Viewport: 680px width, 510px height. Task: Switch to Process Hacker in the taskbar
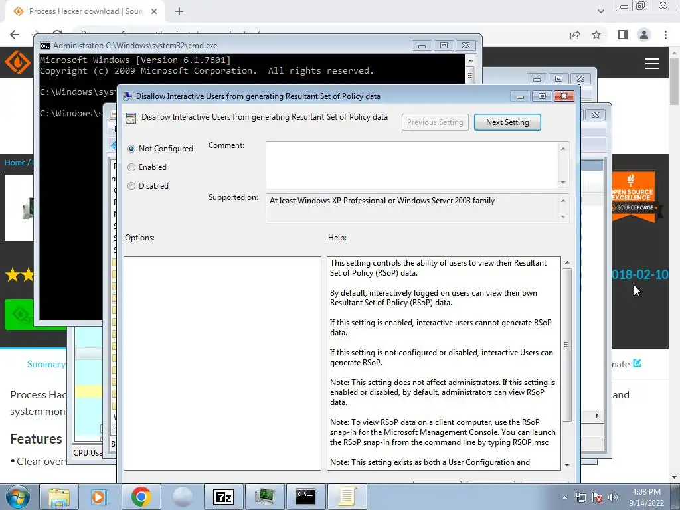[264, 497]
